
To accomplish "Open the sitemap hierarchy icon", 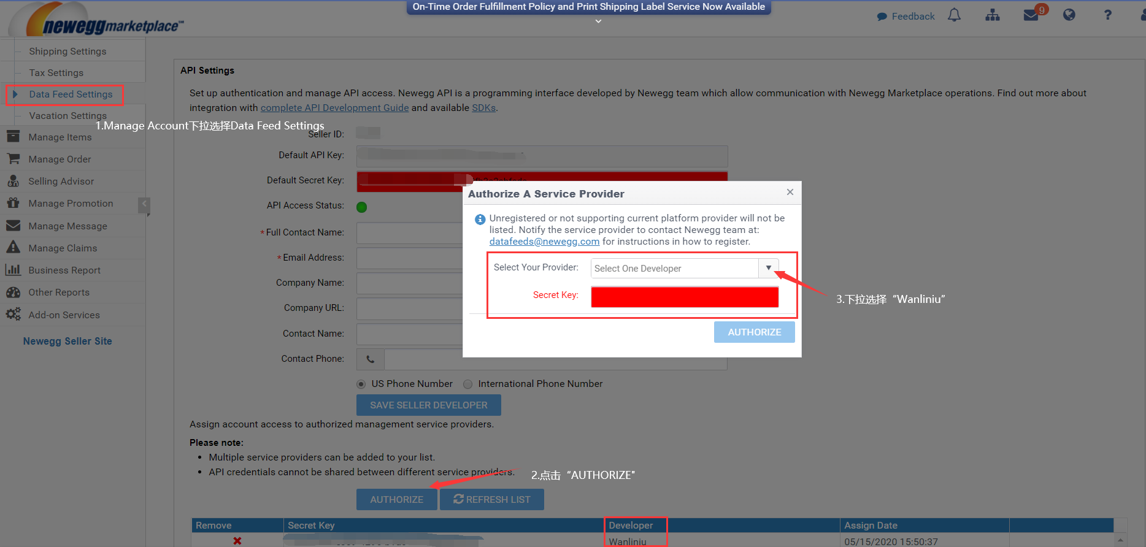I will (x=993, y=15).
